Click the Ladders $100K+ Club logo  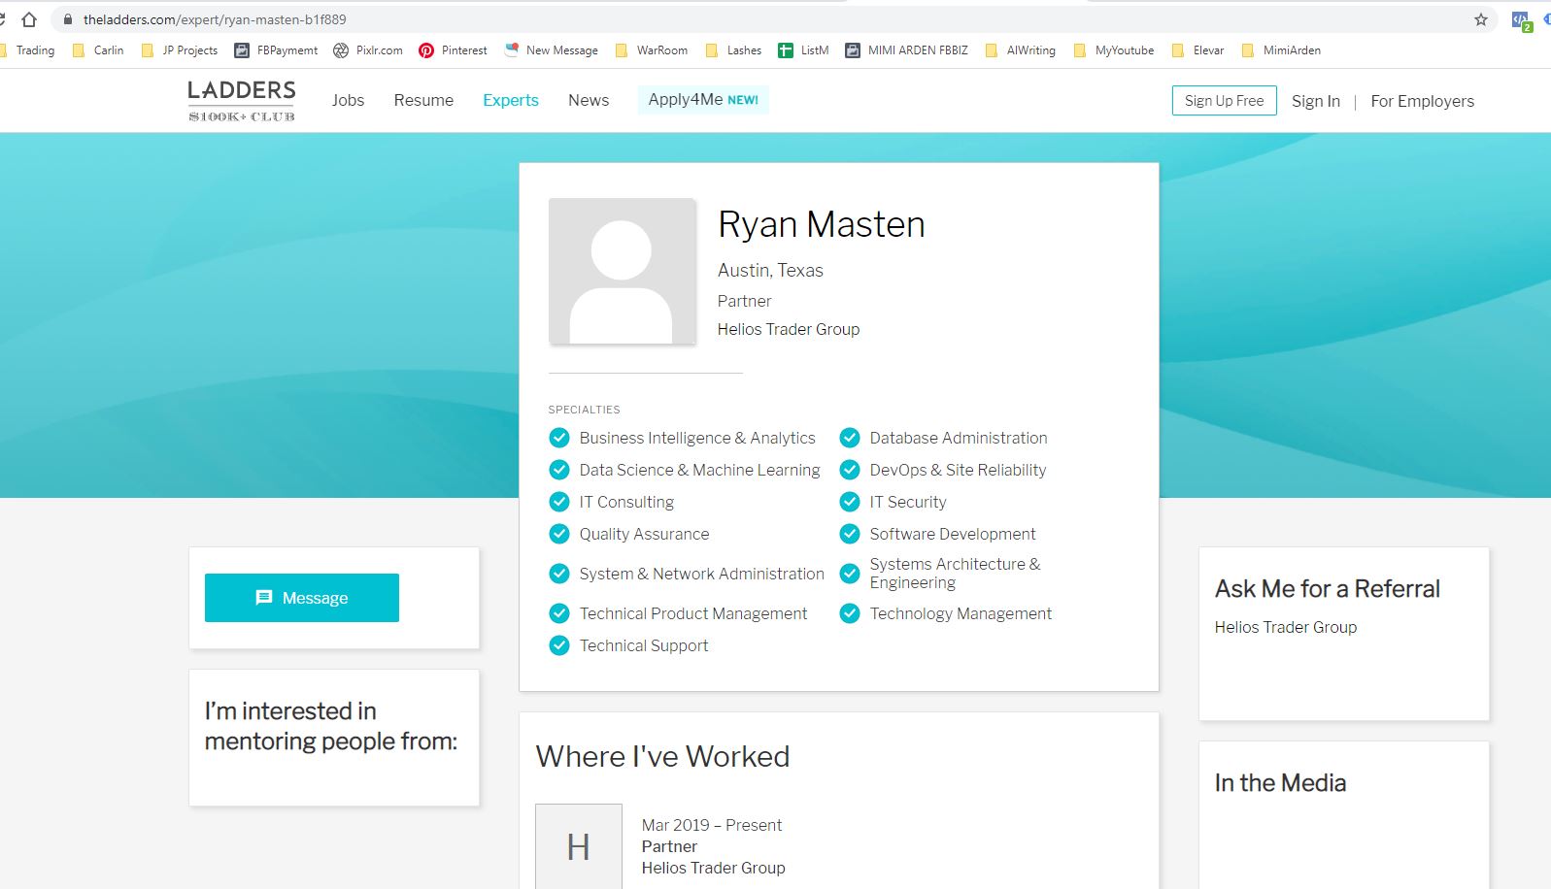point(242,101)
